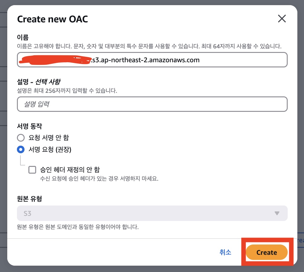Enable the 승인 헤더 재정의 안 함 checkbox
The height and width of the screenshot is (272, 304).
(32, 170)
